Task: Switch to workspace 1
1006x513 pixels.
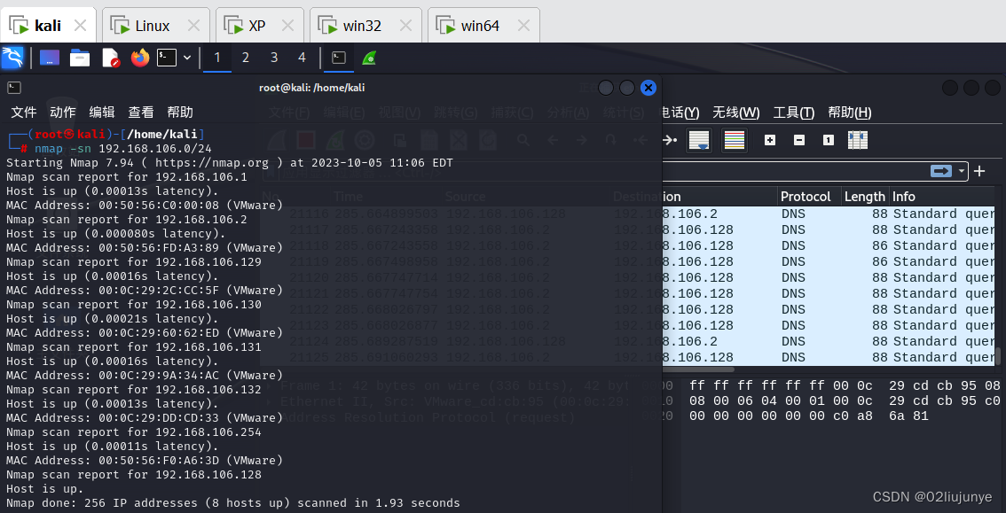Action: (x=217, y=58)
